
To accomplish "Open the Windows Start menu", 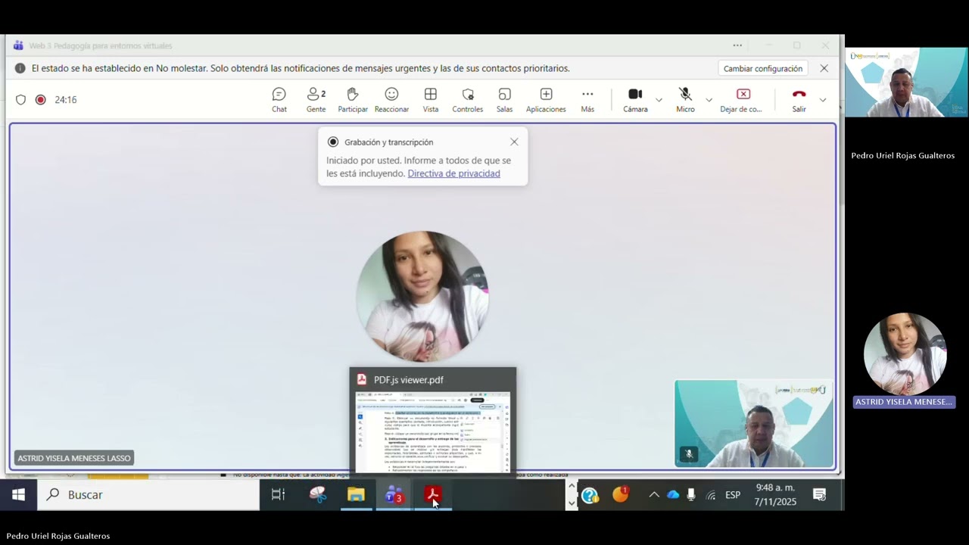I will [19, 494].
